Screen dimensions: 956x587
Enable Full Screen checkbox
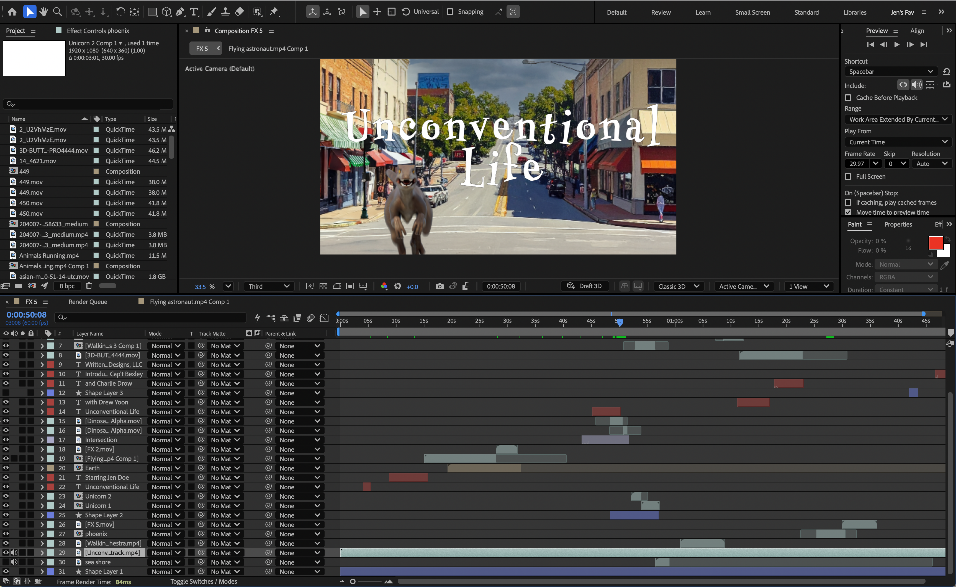[x=848, y=177]
